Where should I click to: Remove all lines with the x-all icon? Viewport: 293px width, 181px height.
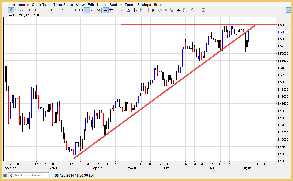point(172,10)
